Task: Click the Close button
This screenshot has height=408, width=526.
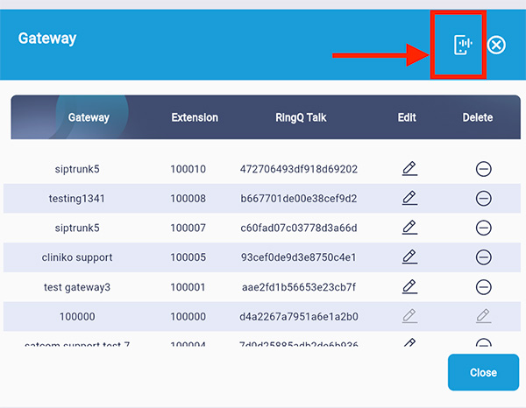Action: (x=483, y=372)
